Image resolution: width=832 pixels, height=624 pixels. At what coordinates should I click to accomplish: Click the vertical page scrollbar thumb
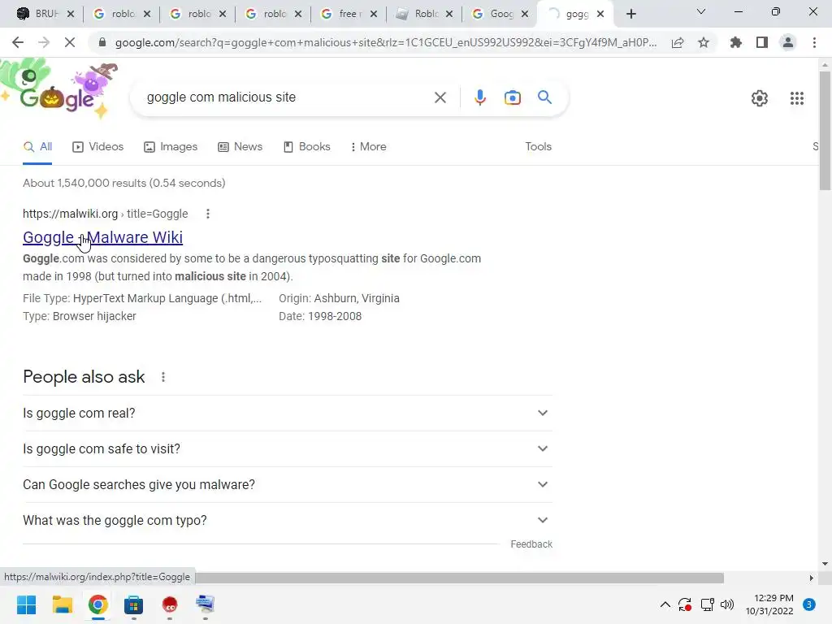[x=825, y=131]
